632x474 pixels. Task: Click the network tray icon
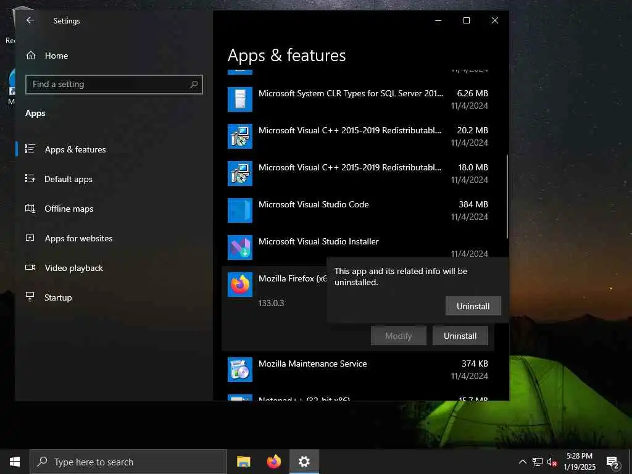(538, 462)
